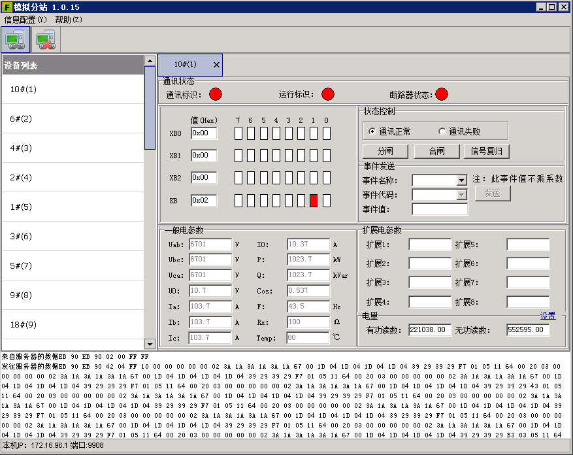Toggle bit 1 of the KB row
Image resolution: width=573 pixels, height=455 pixels.
(314, 201)
